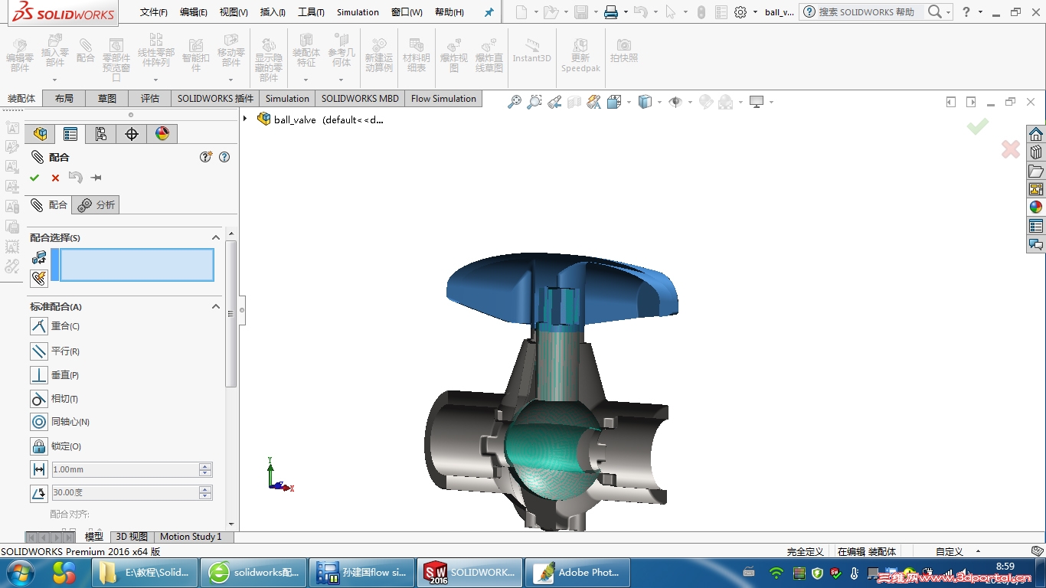Collapse the 标准配合(A) section
The image size is (1046, 588).
pos(215,307)
